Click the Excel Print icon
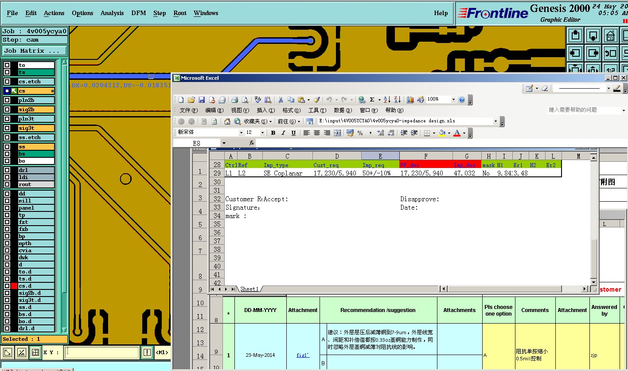This screenshot has width=628, height=371. point(234,100)
